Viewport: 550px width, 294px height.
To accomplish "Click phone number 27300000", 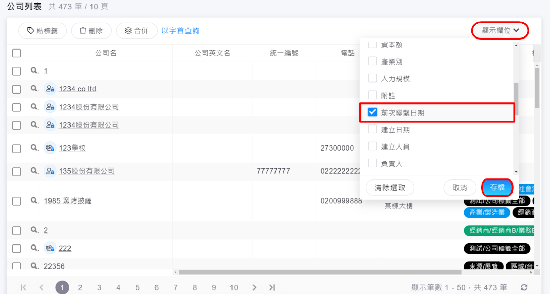I will 337,148.
